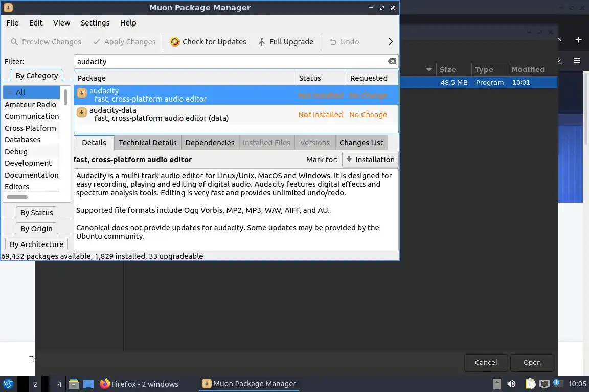Click Cancel in the file dialog behind
This screenshot has height=392, width=589.
coord(486,363)
